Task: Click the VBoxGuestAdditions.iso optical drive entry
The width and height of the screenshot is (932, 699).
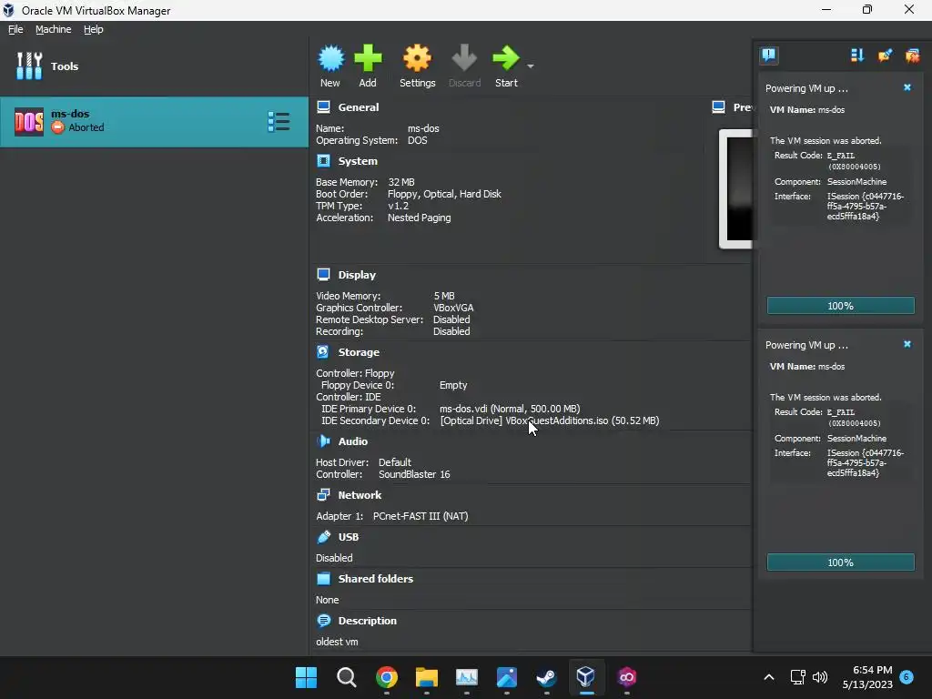Action: tap(549, 420)
